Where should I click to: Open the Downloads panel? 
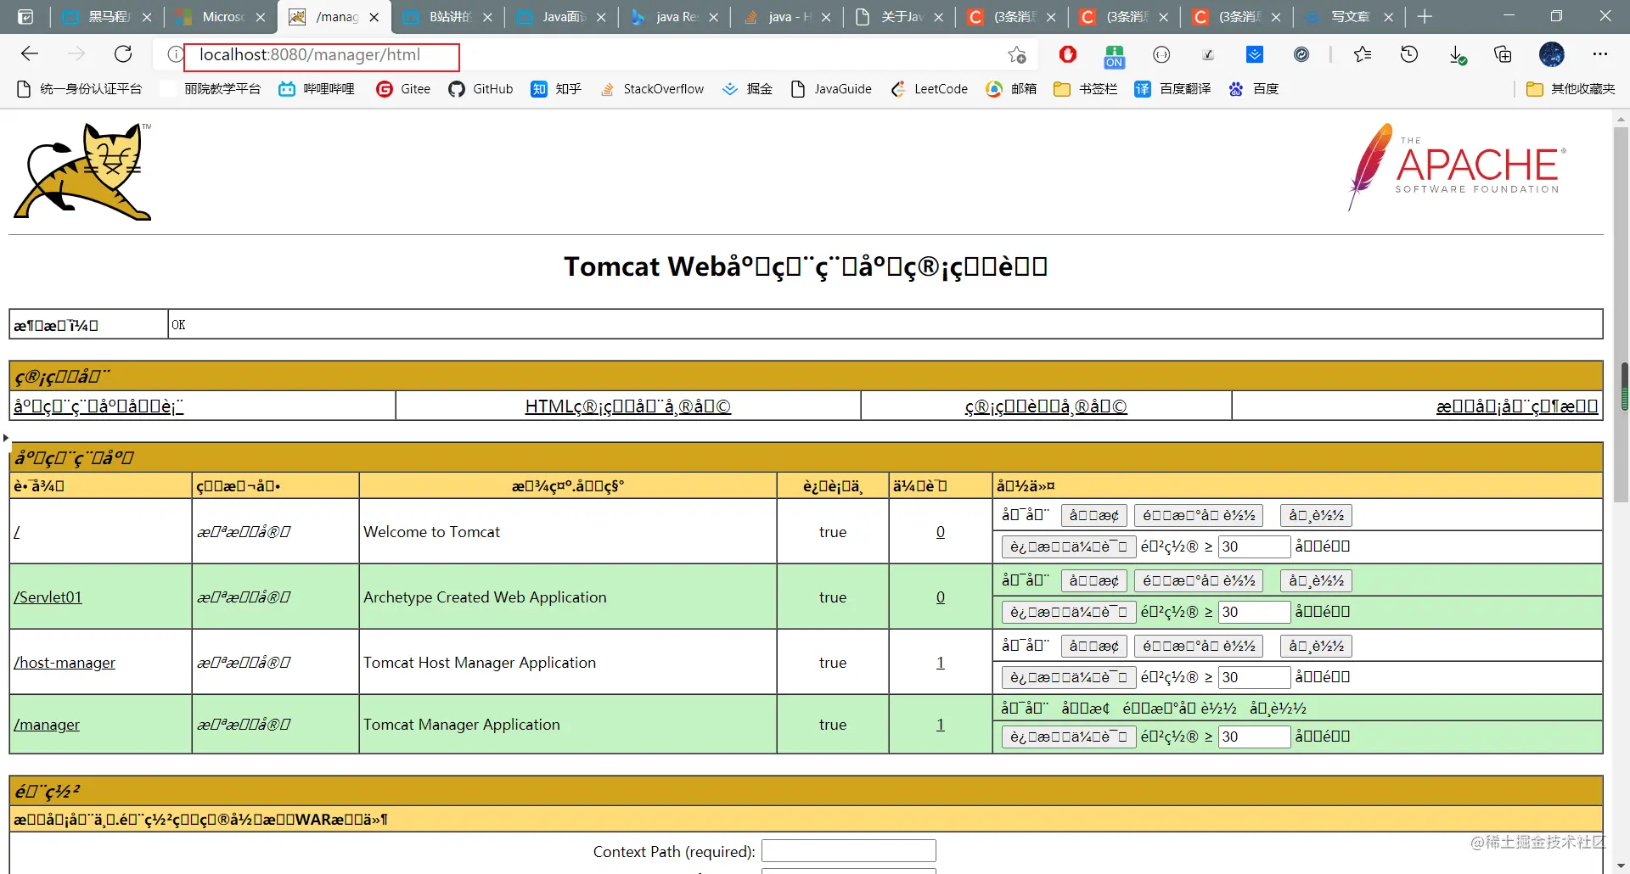pos(1457,55)
